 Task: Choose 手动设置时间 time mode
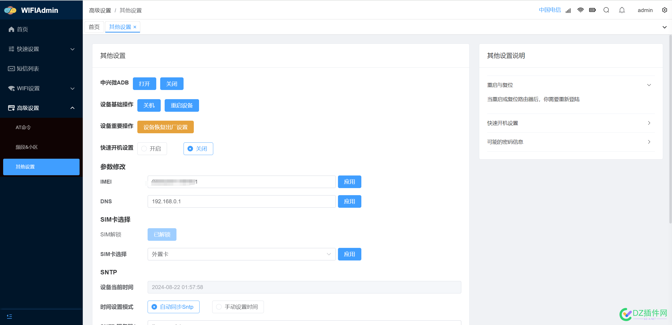tap(238, 307)
